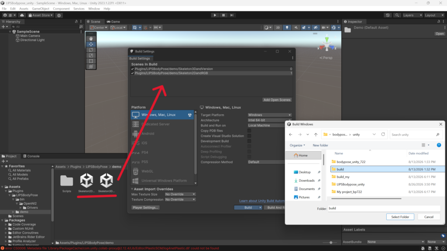The height and width of the screenshot is (251, 447).
Task: Enable Create Visual Studio Solution
Action: point(249,136)
